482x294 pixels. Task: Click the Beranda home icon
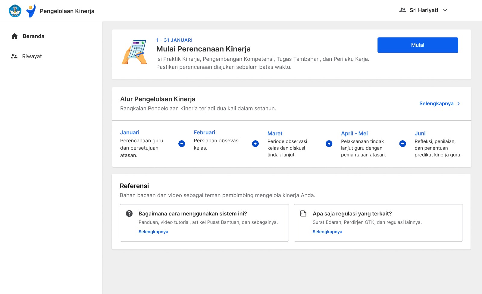(x=15, y=36)
